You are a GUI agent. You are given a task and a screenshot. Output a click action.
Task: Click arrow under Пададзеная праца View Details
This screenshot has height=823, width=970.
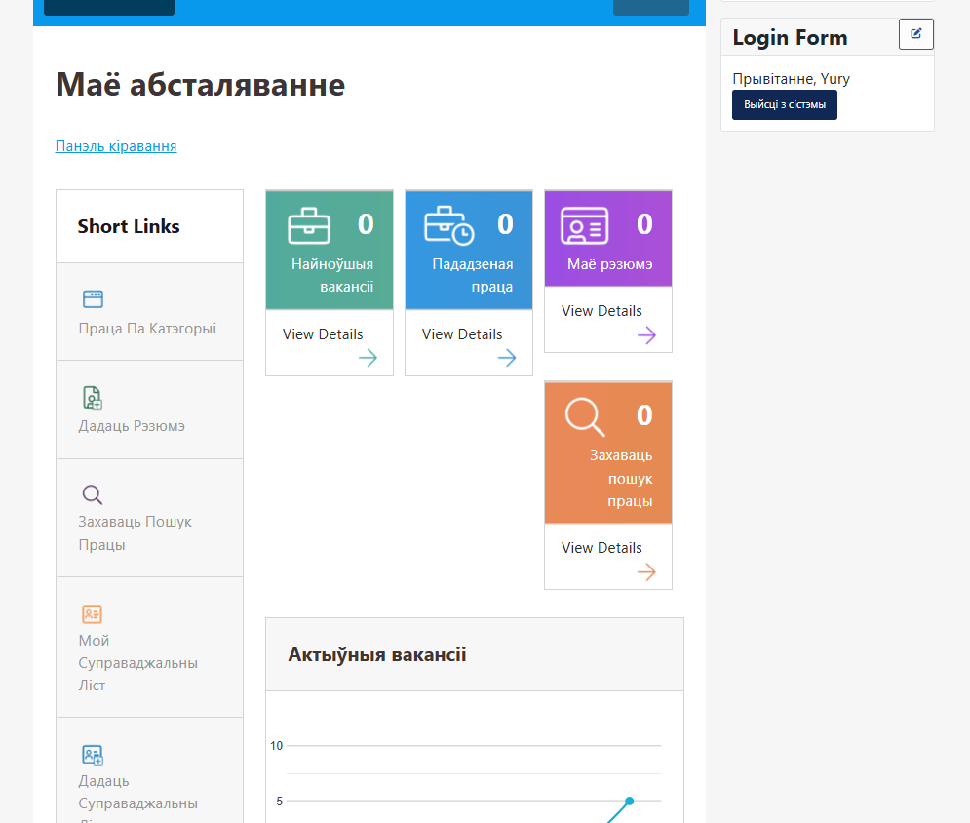click(x=507, y=358)
